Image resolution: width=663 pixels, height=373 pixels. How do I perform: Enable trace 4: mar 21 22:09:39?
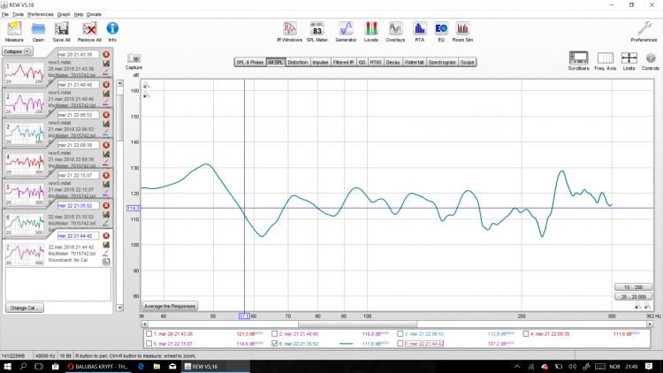[x=526, y=334]
